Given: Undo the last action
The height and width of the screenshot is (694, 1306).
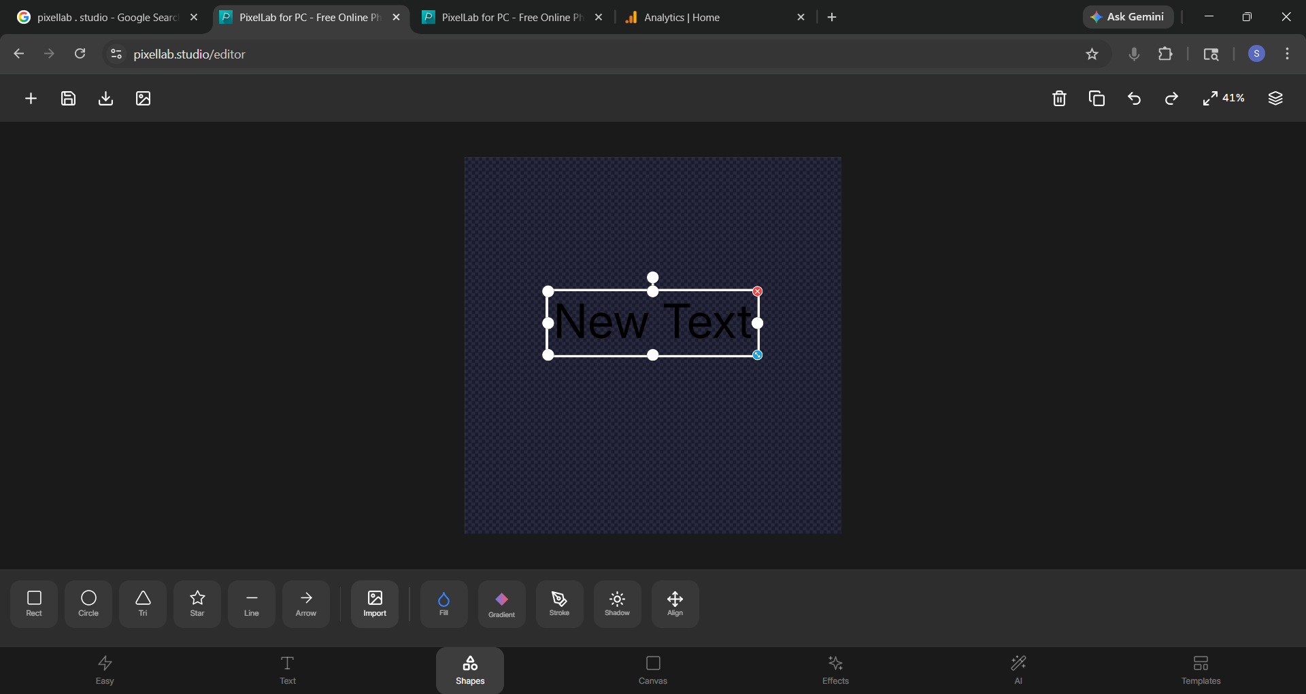Looking at the screenshot, I should point(1134,99).
